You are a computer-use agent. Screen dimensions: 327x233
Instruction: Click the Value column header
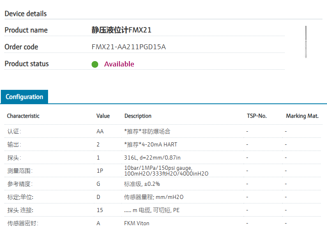(103, 116)
